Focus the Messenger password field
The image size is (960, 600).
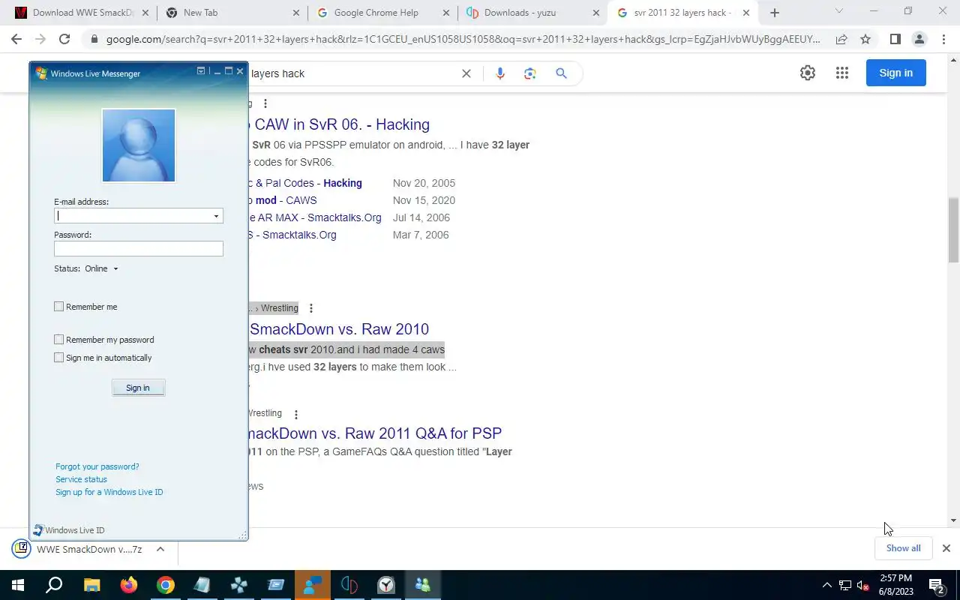(139, 249)
